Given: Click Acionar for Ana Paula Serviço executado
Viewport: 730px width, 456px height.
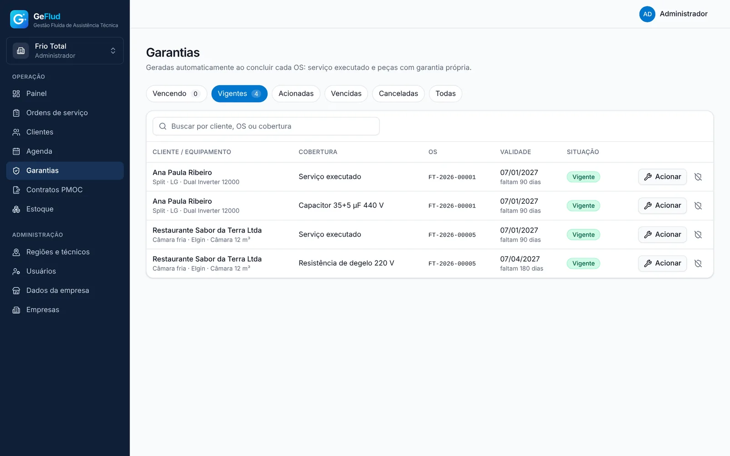Looking at the screenshot, I should tap(662, 177).
